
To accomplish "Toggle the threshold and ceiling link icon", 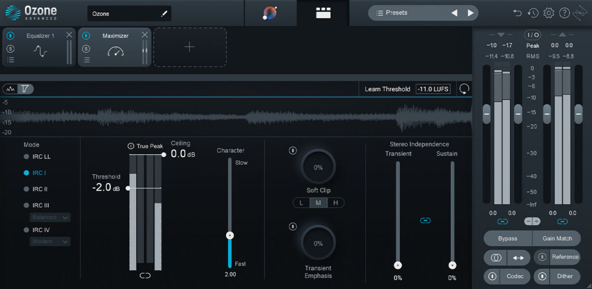I will pos(145,276).
